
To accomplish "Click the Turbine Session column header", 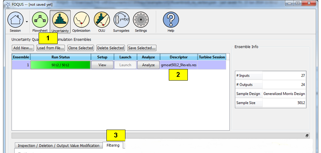I will pyautogui.click(x=212, y=57).
